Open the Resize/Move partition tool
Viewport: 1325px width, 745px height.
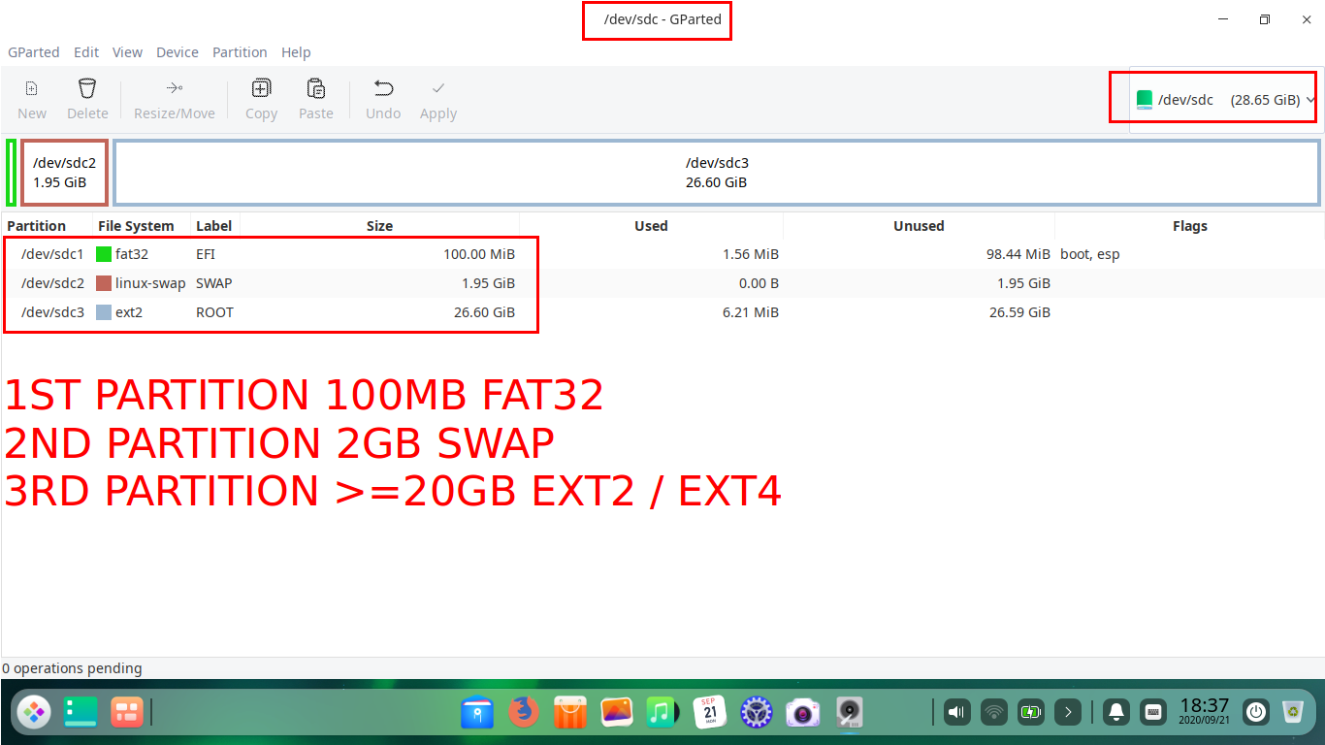click(175, 97)
